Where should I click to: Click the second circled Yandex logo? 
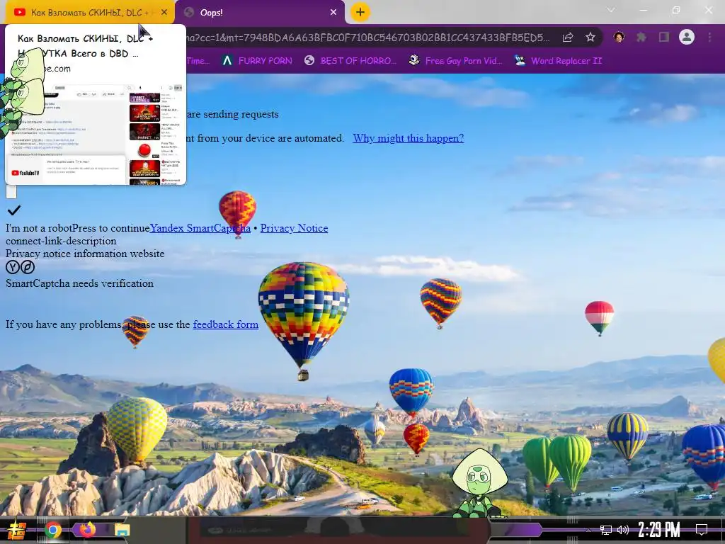click(28, 267)
